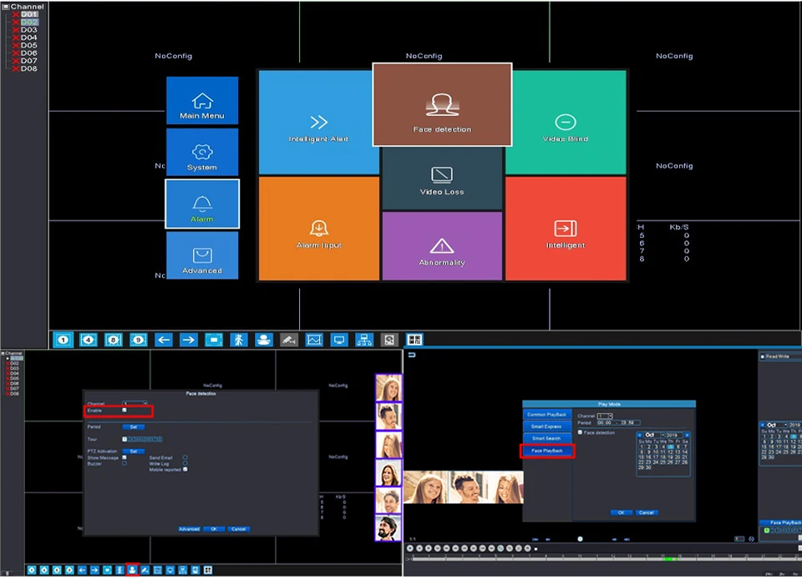The image size is (802, 579).
Task: Toggle Tour channel 1 box in Face detection dialog
Action: [124, 439]
